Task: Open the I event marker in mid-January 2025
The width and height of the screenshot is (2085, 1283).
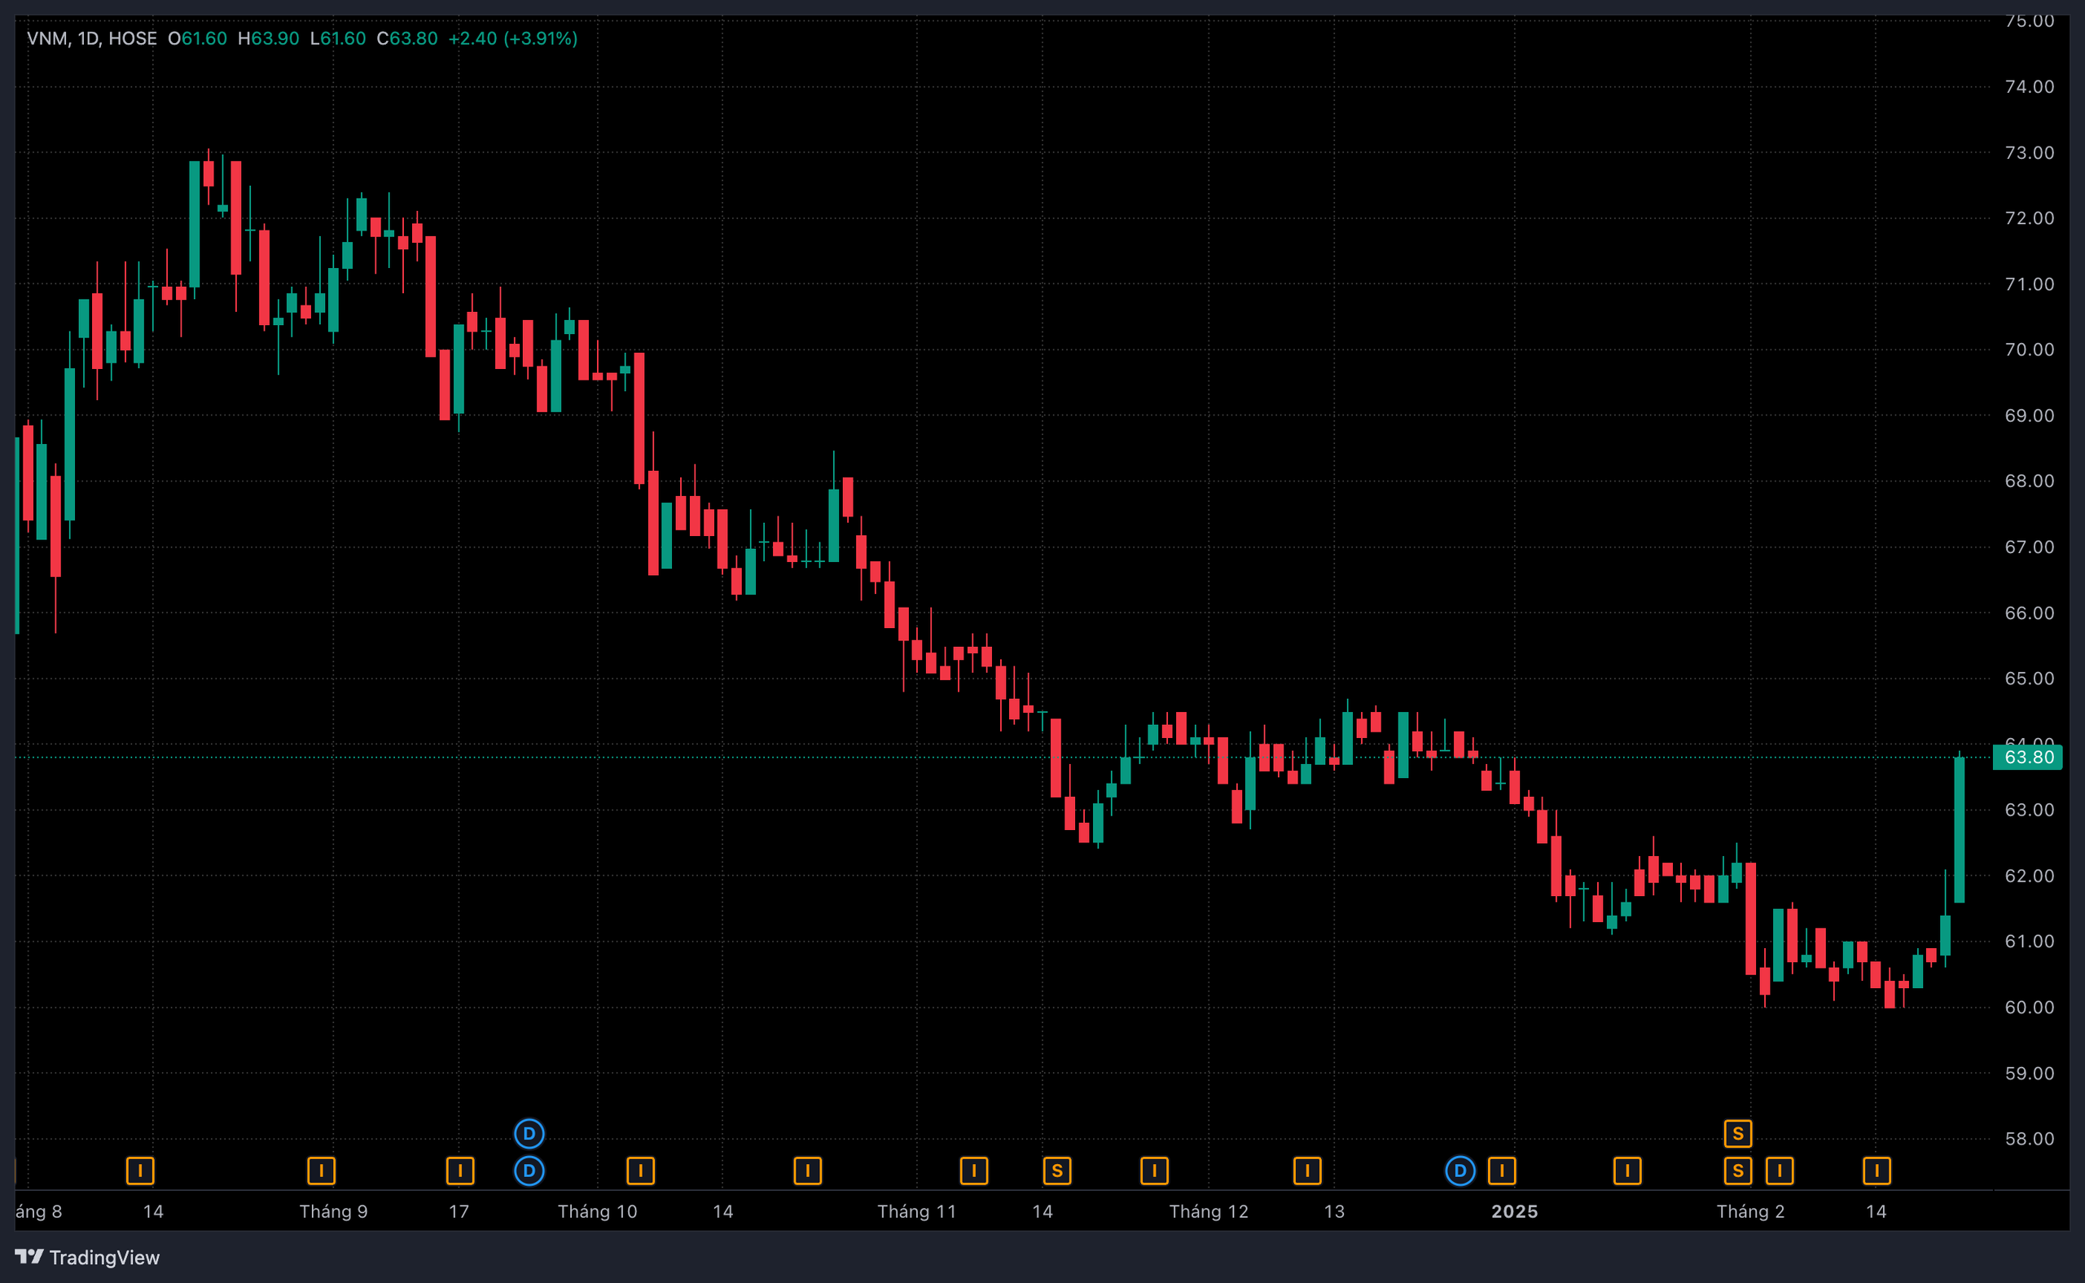Action: tap(1627, 1171)
